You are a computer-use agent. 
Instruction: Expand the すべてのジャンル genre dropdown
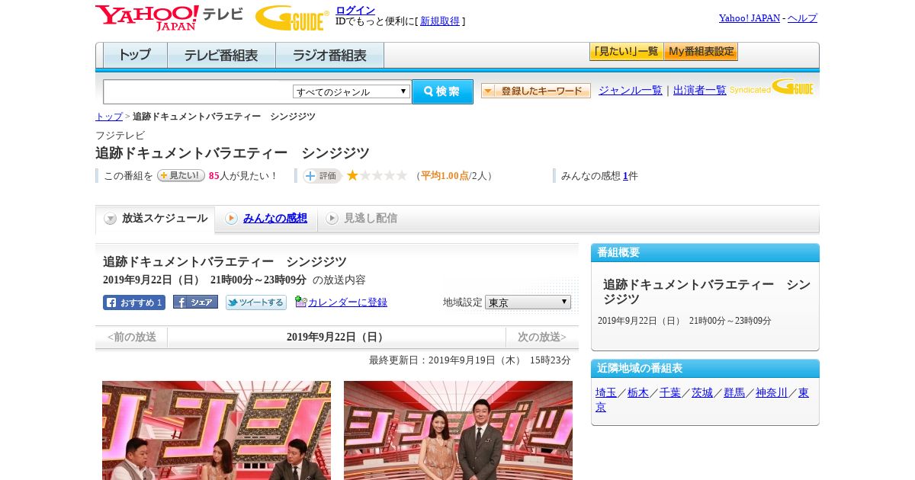pos(352,91)
